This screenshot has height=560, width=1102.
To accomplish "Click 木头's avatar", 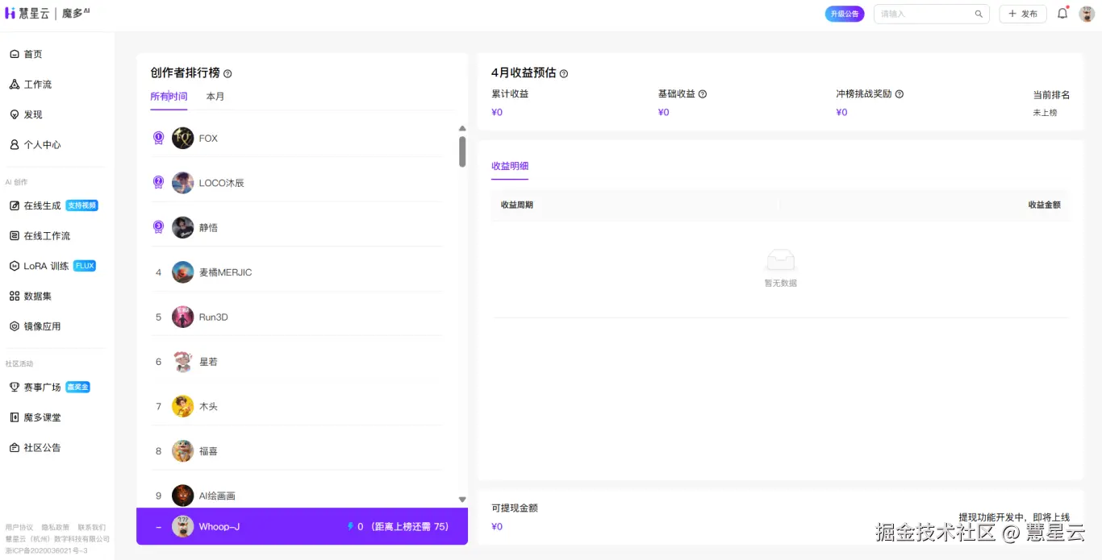I will coord(183,406).
